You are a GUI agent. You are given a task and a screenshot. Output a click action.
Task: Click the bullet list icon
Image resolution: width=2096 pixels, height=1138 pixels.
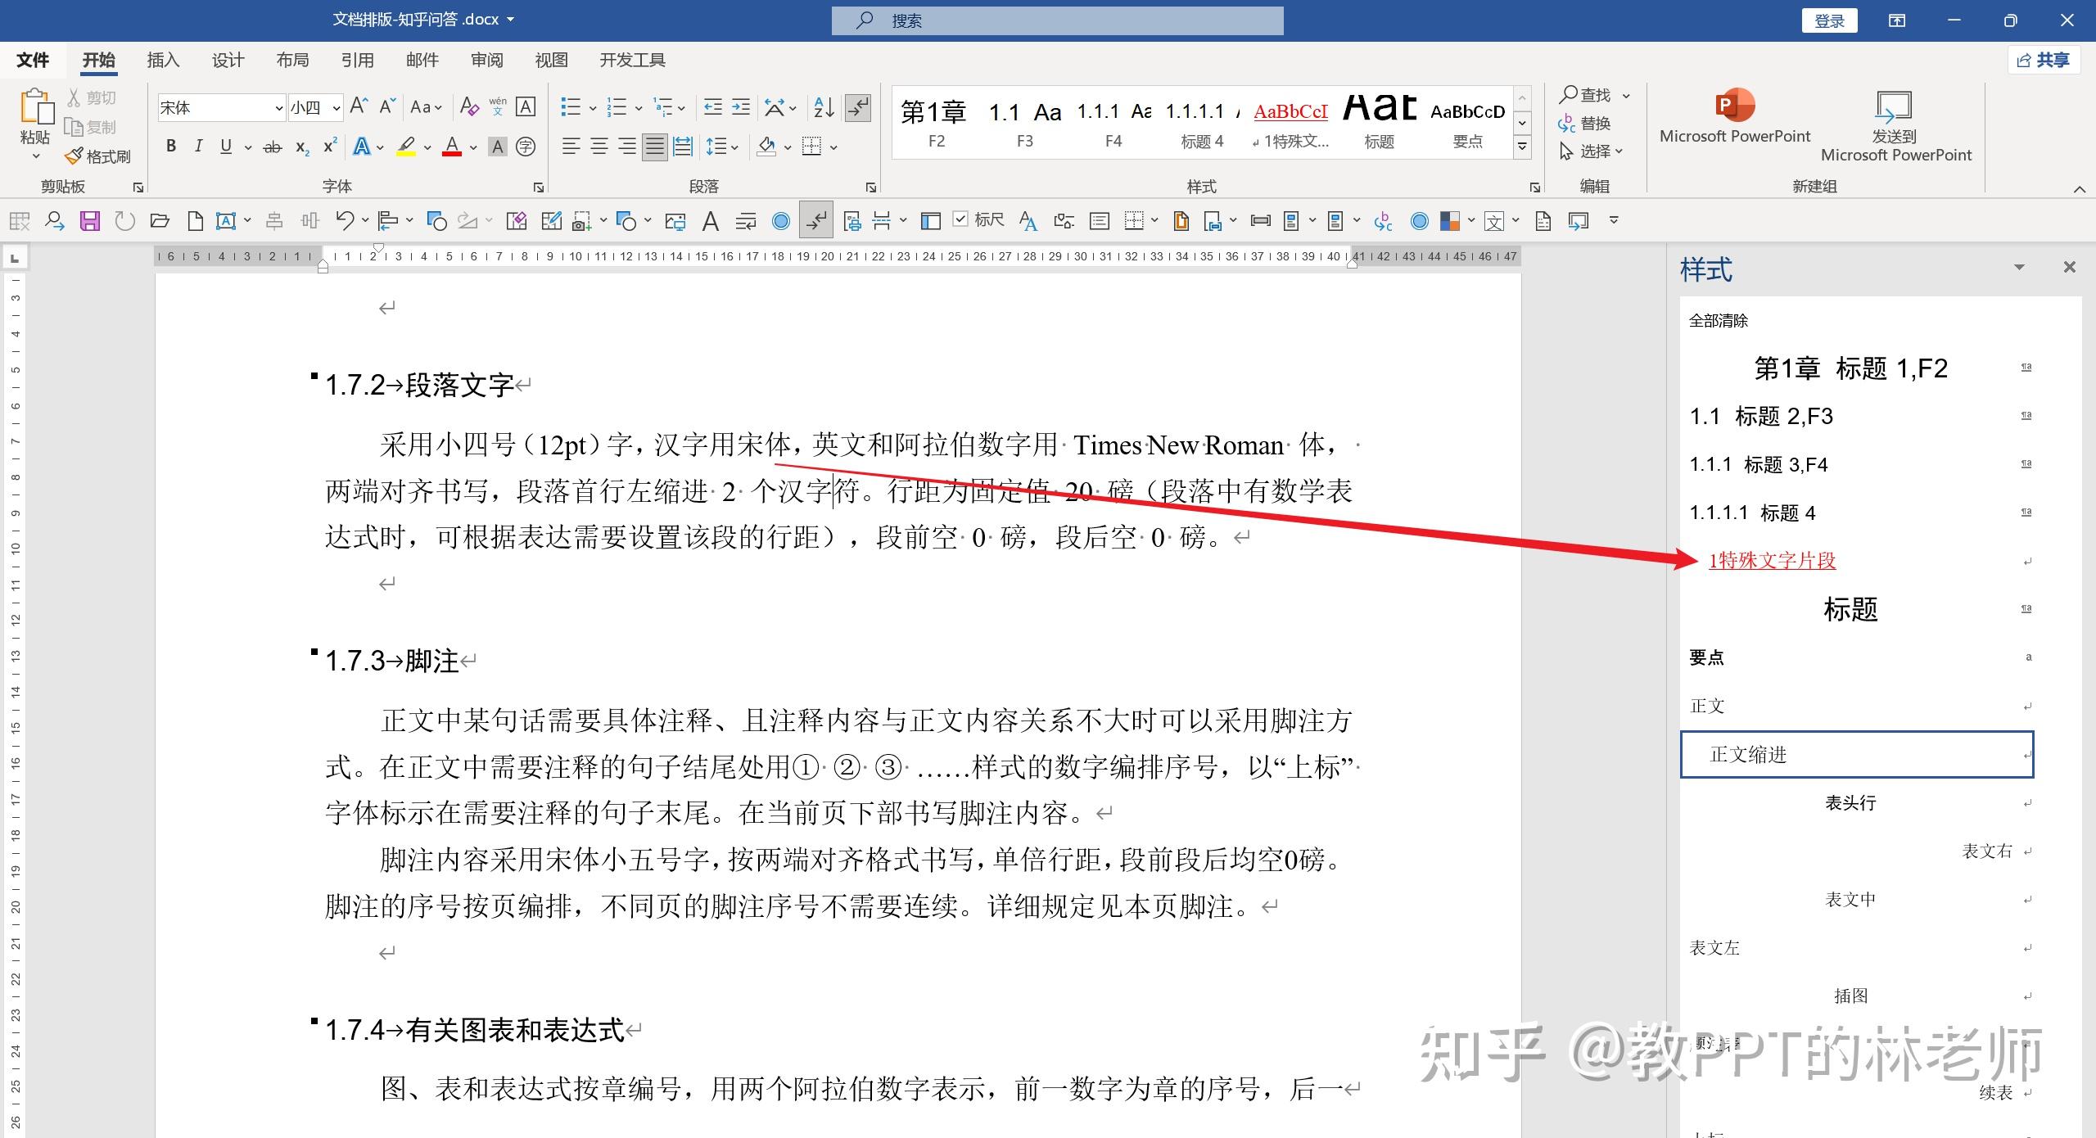[571, 107]
